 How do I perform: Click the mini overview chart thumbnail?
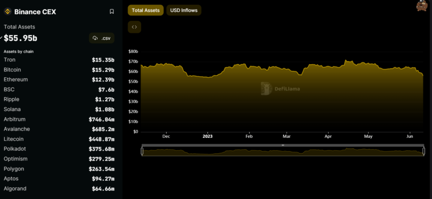pyautogui.click(x=283, y=152)
